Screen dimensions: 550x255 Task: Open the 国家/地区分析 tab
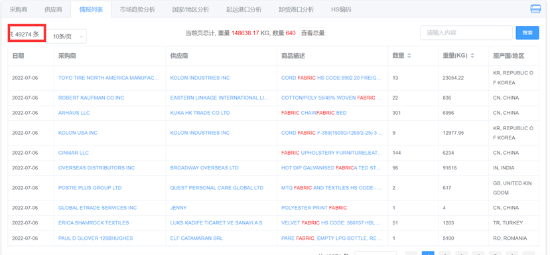(190, 9)
